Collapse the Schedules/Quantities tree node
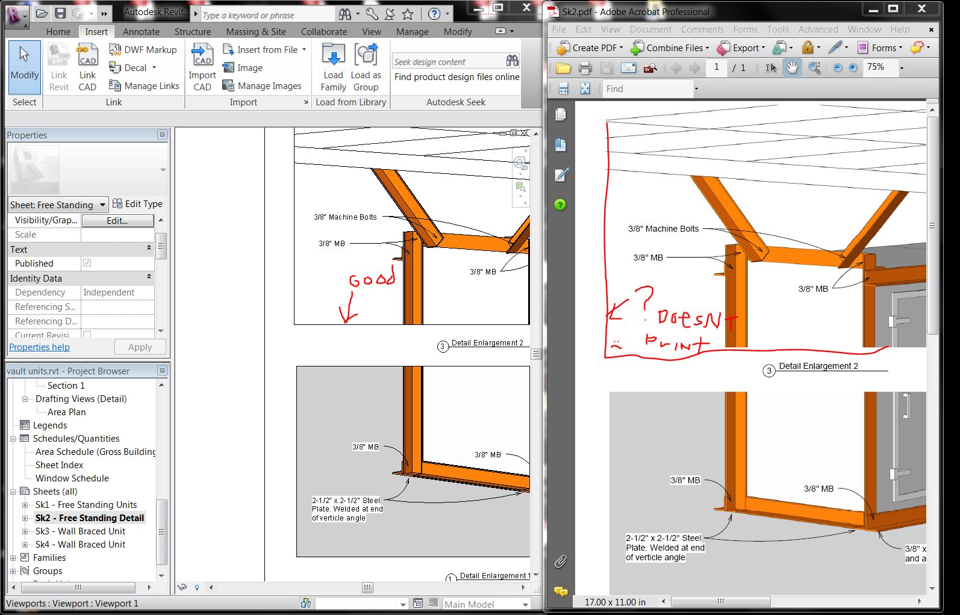This screenshot has height=615, width=960. (x=13, y=439)
